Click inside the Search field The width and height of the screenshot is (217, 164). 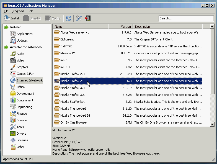[x=186, y=18]
